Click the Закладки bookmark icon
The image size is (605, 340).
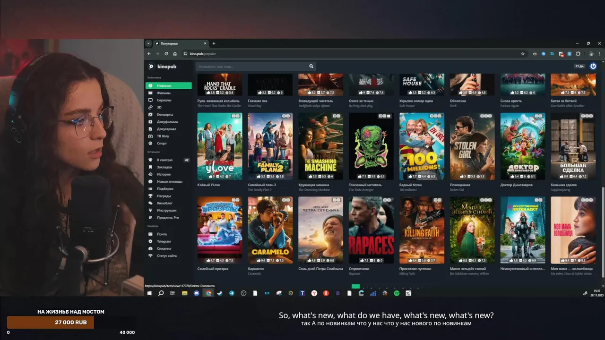[x=151, y=167]
